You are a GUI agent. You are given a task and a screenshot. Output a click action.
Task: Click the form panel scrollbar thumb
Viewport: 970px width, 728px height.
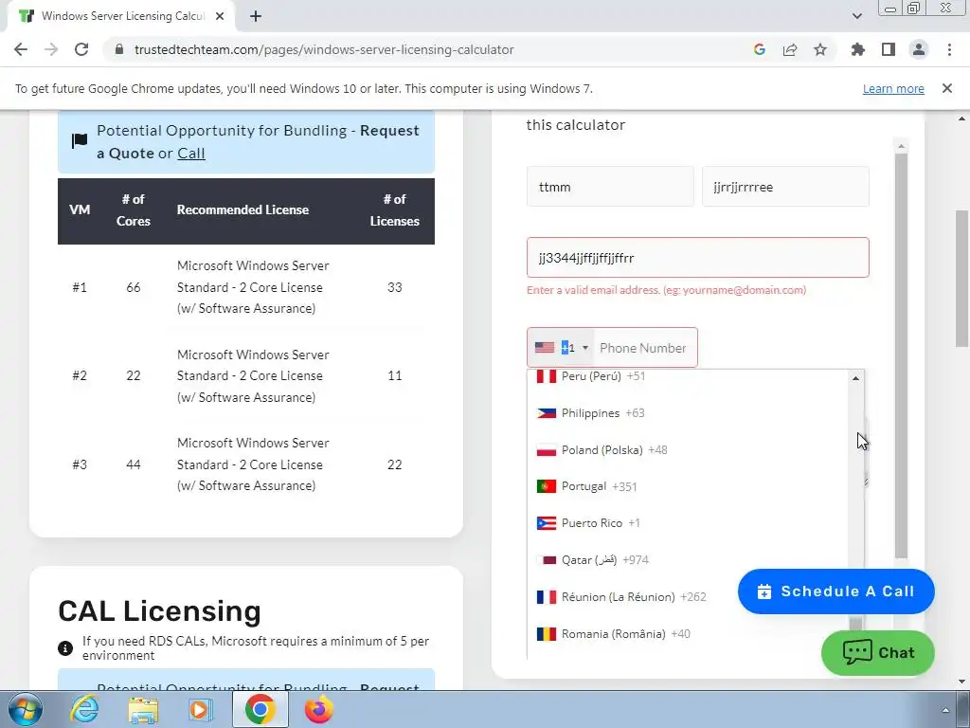[901, 356]
